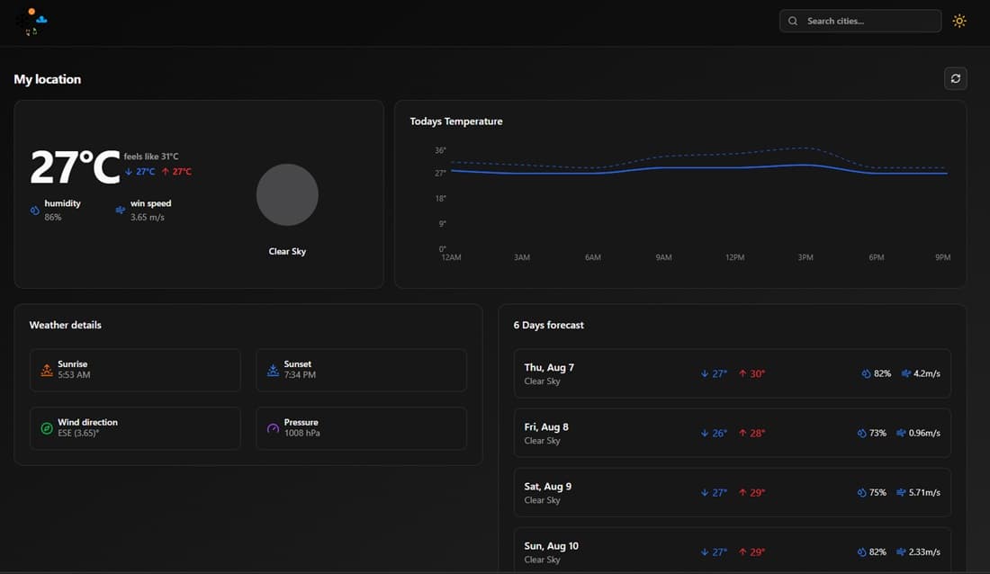This screenshot has height=574, width=990.
Task: Click the Clear Sky weather image
Action: pyautogui.click(x=287, y=195)
